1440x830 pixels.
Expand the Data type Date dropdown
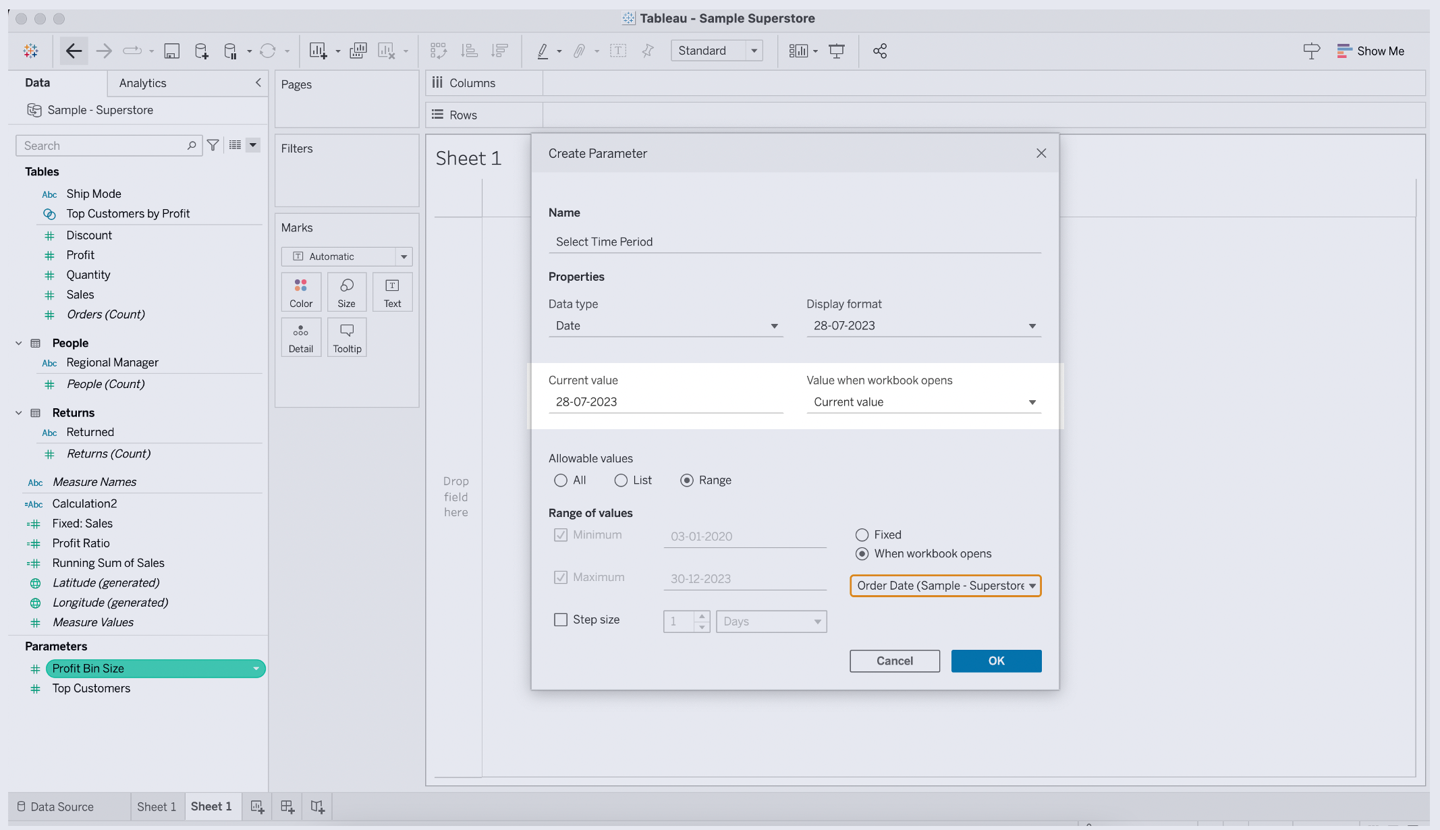coord(775,325)
